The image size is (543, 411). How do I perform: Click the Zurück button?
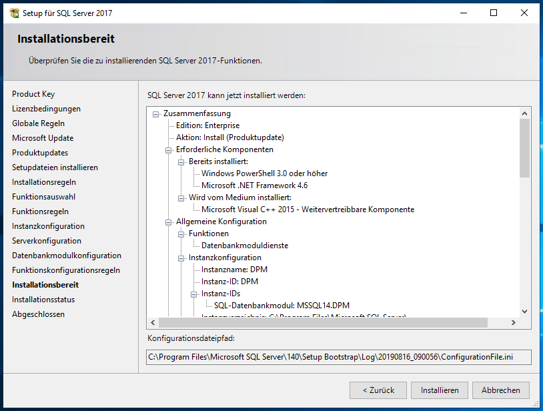point(378,390)
